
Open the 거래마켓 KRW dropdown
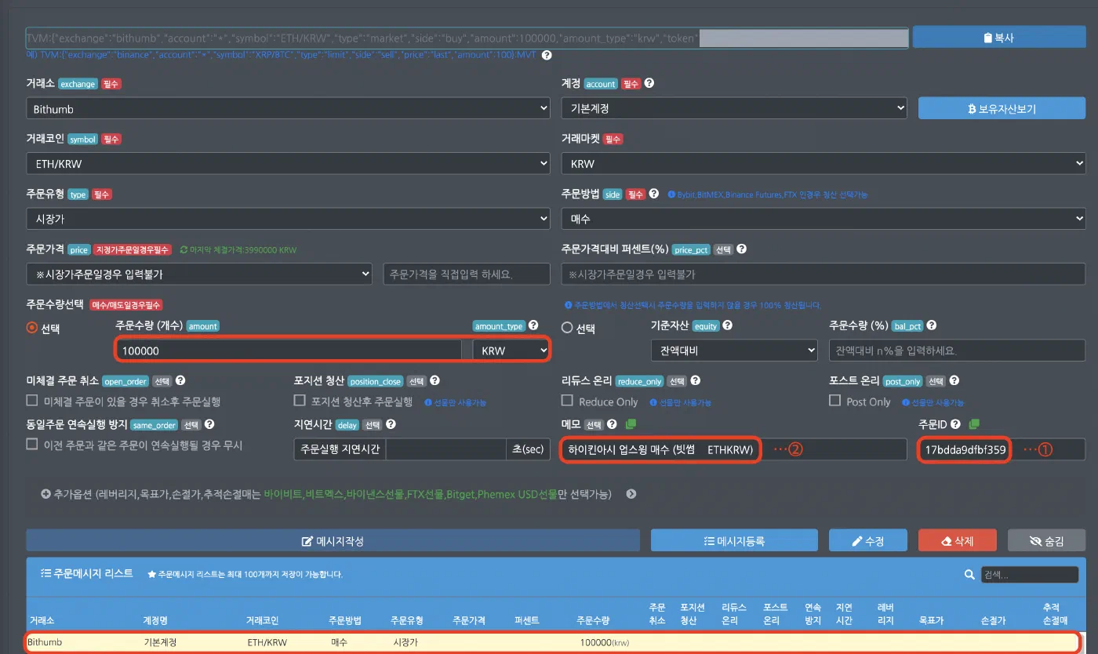(x=823, y=163)
